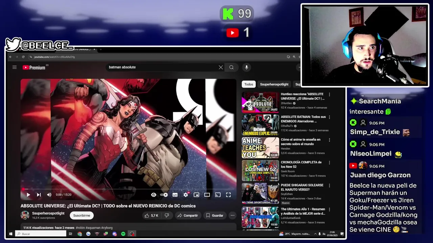Reload the browser page

23,57
